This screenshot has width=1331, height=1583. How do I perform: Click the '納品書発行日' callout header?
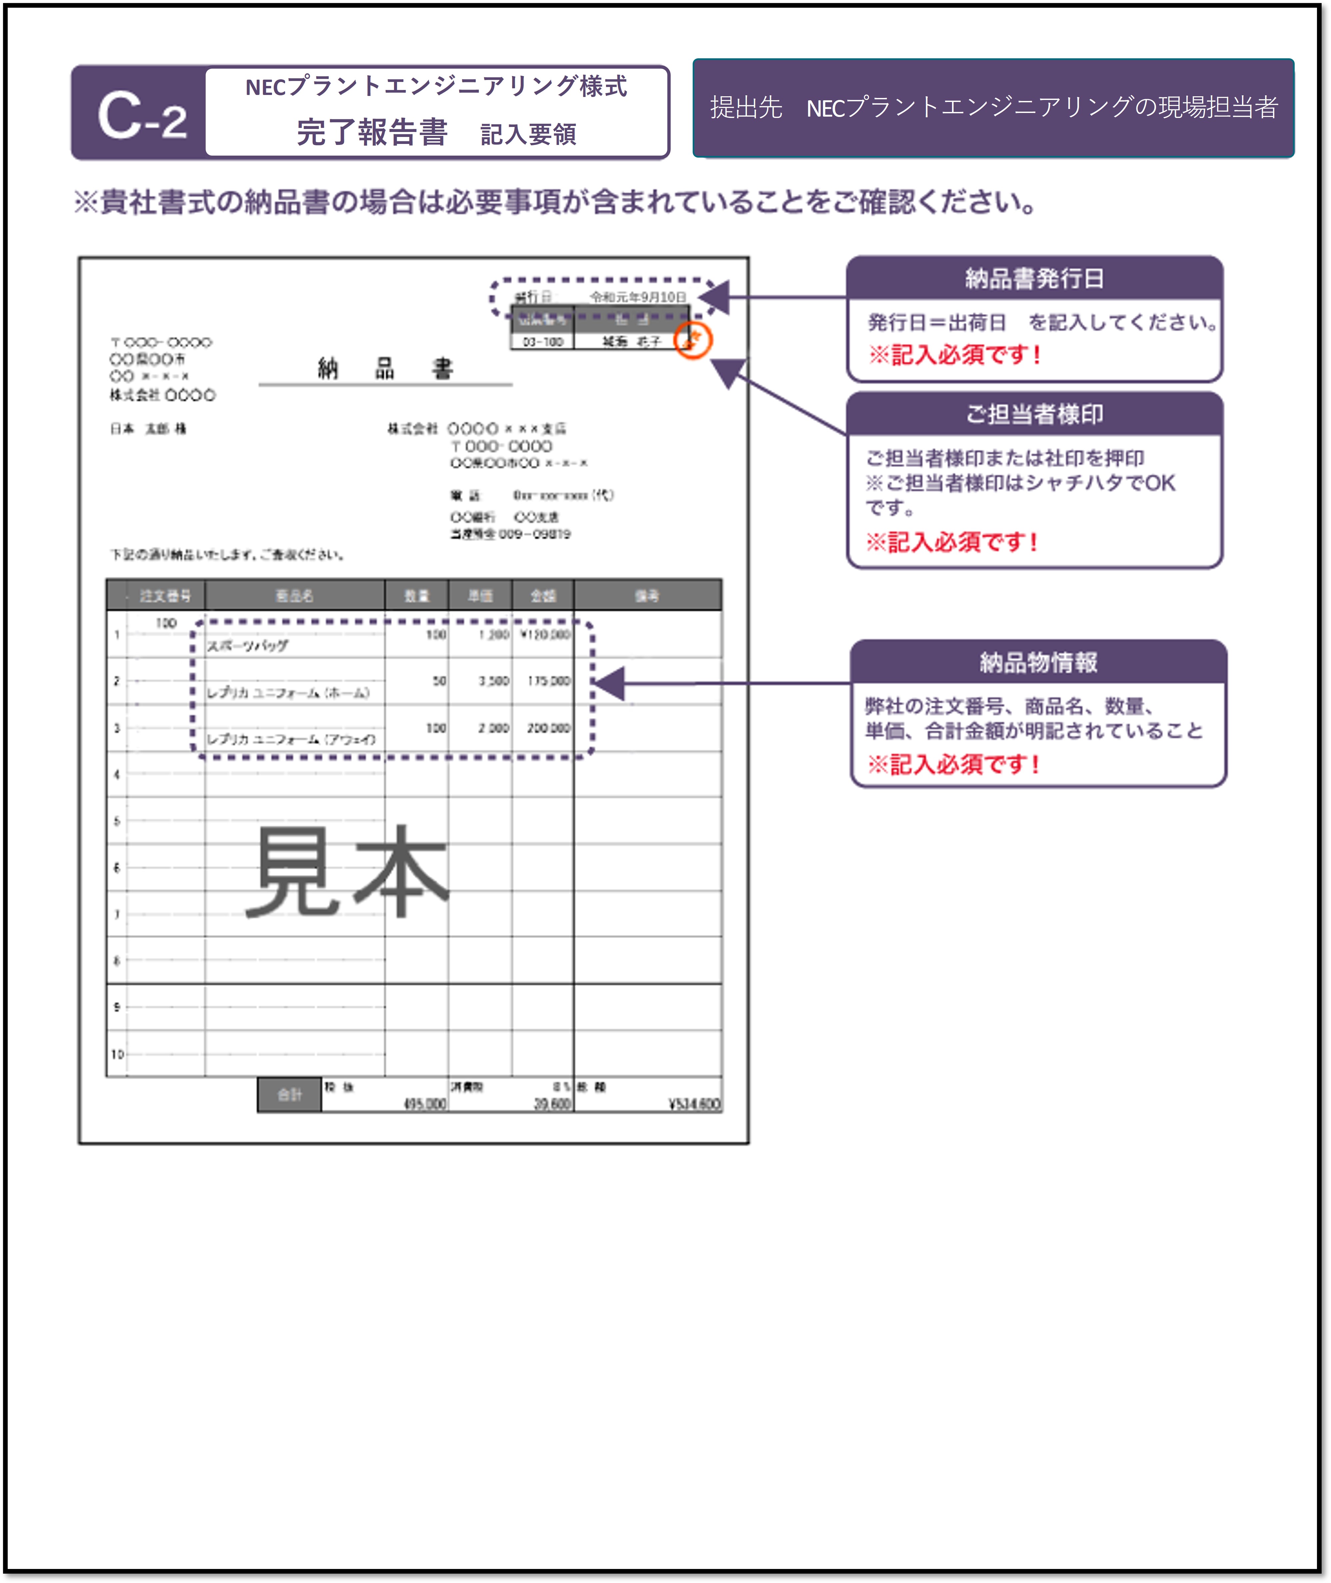(1034, 278)
